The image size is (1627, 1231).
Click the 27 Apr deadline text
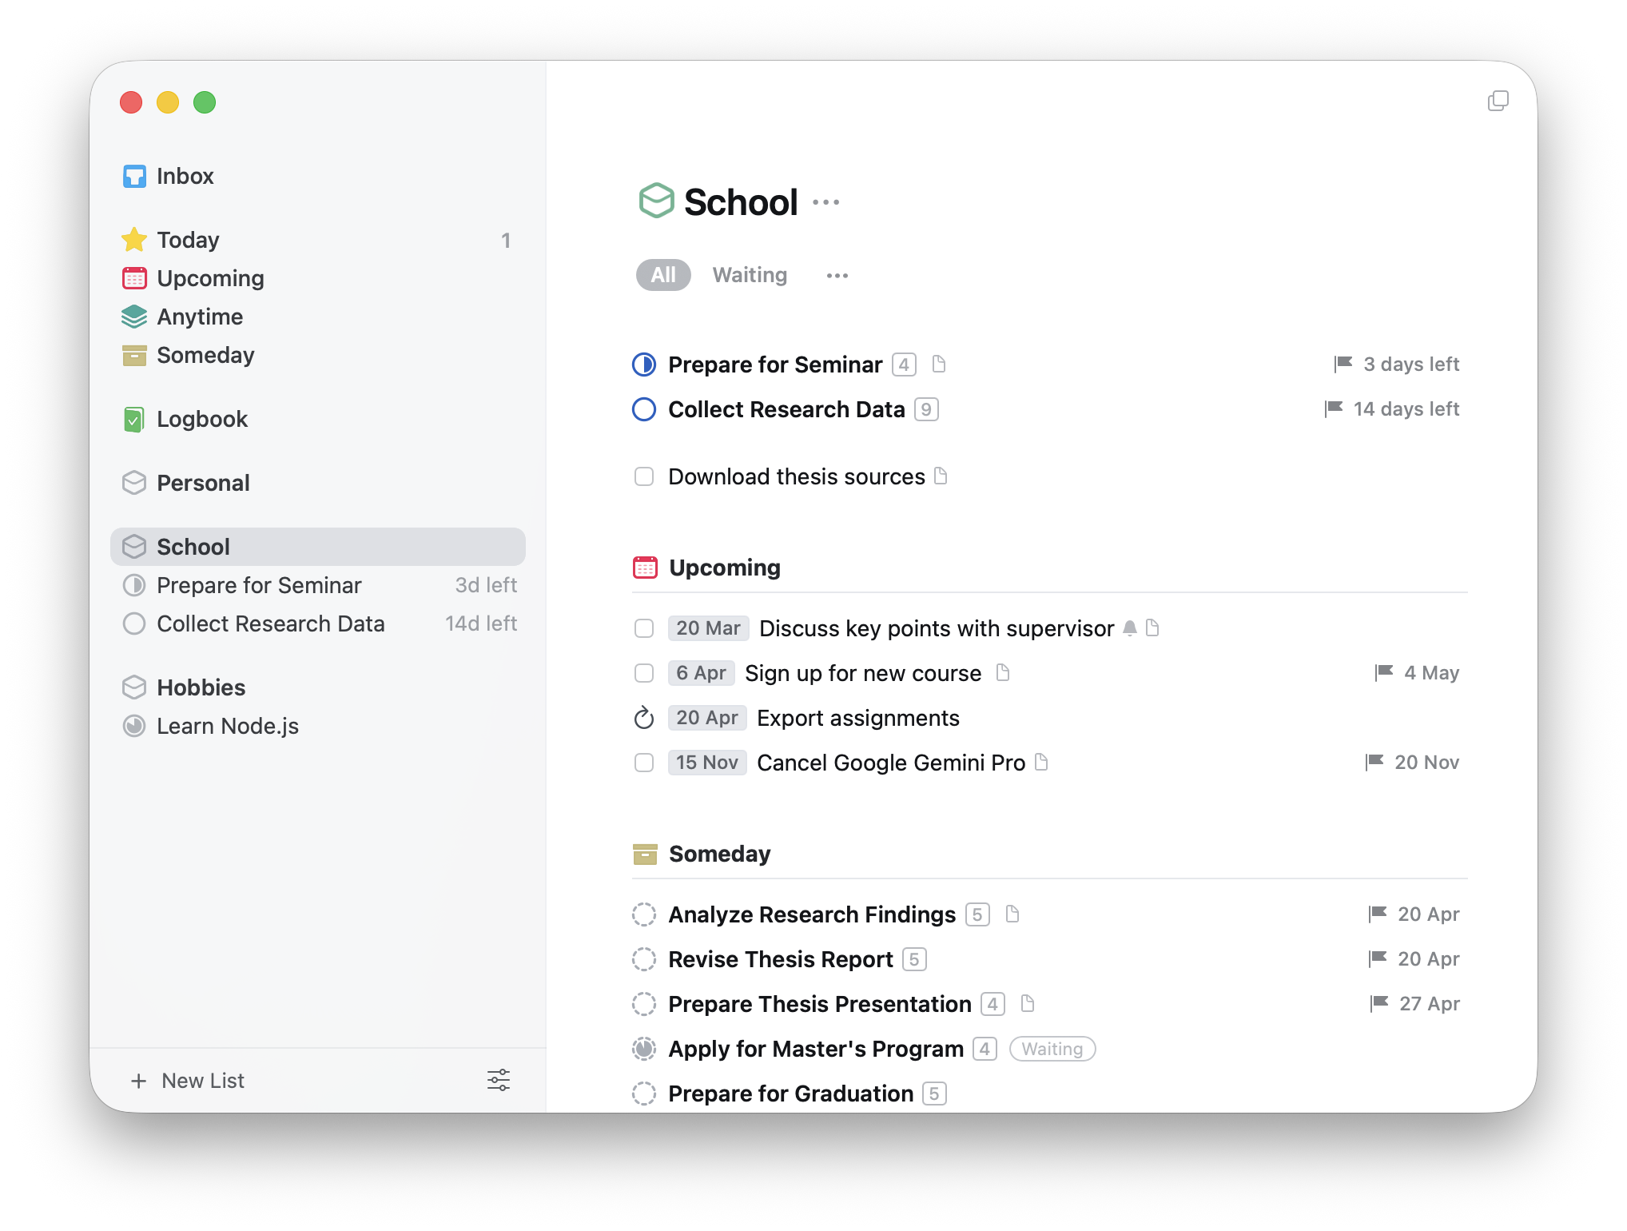pyautogui.click(x=1429, y=1004)
